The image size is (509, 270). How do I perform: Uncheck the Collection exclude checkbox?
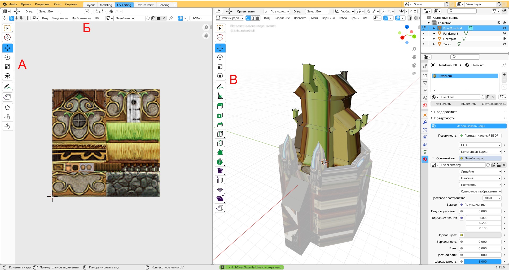click(x=499, y=23)
